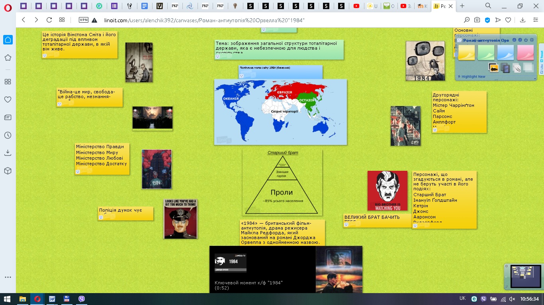This screenshot has width=544, height=305.
Task: Open sidebar Bookmarks star icon
Action: (x=8, y=58)
